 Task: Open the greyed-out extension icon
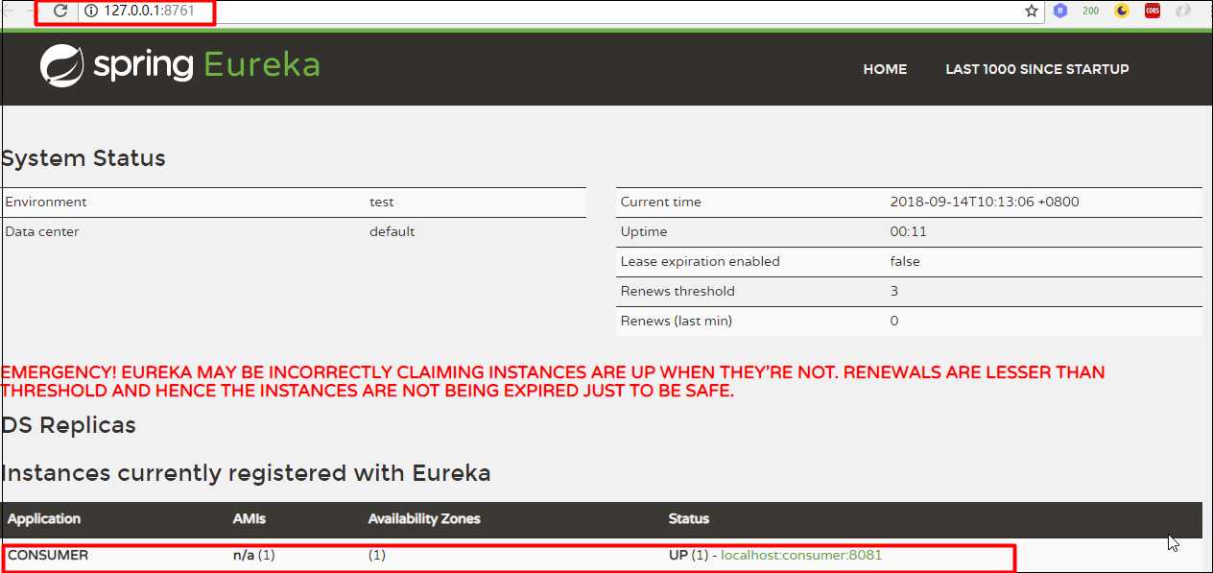click(1183, 12)
